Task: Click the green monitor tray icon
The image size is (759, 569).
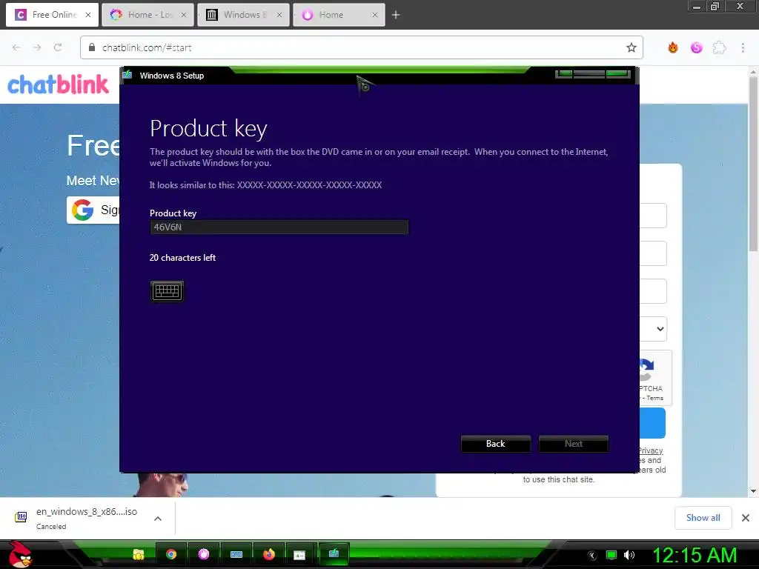Action: pyautogui.click(x=611, y=555)
